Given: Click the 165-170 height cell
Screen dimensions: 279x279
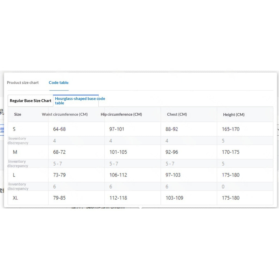Looking at the screenshot, I should point(231,129).
